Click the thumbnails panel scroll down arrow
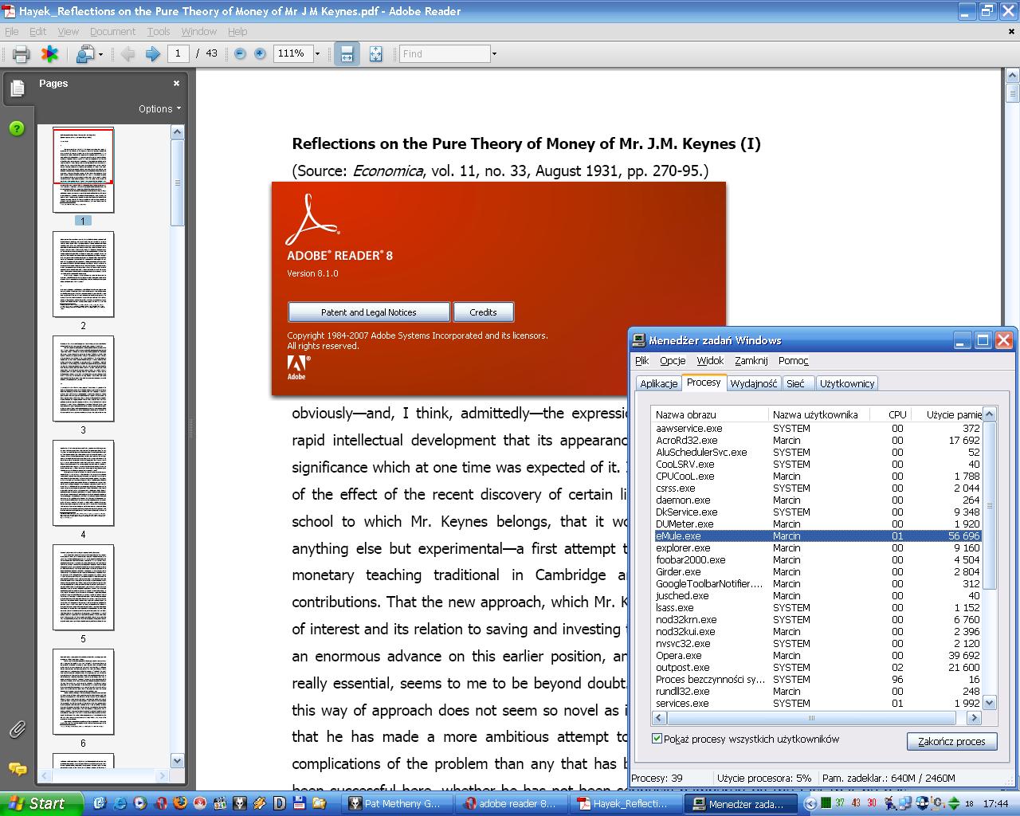Image resolution: width=1020 pixels, height=816 pixels. tap(178, 760)
